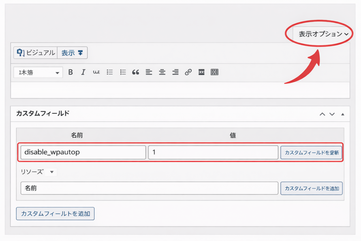Create a numbered list
361x241 pixels.
click(x=122, y=72)
